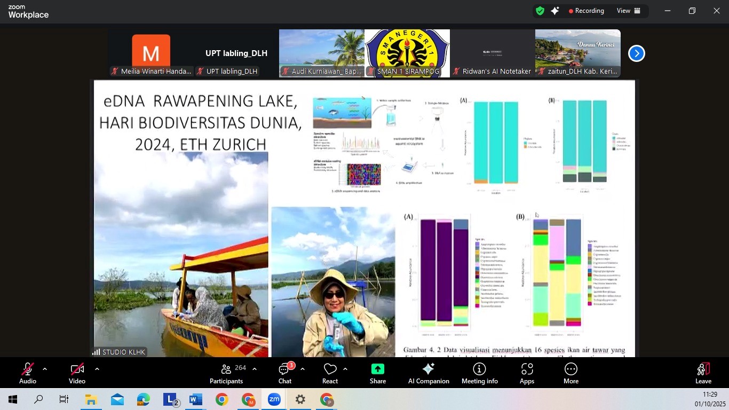This screenshot has height=410, width=729.
Task: Open AI Companion
Action: pyautogui.click(x=428, y=373)
